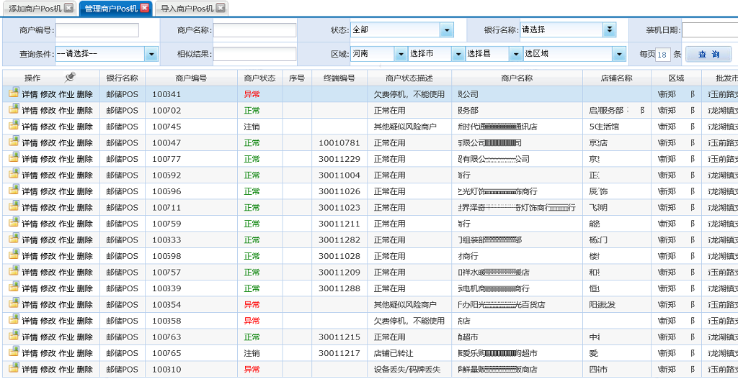The width and height of the screenshot is (738, 379).
Task: Click the folder icon for terminal 30011288 row
Action: (x=14, y=287)
